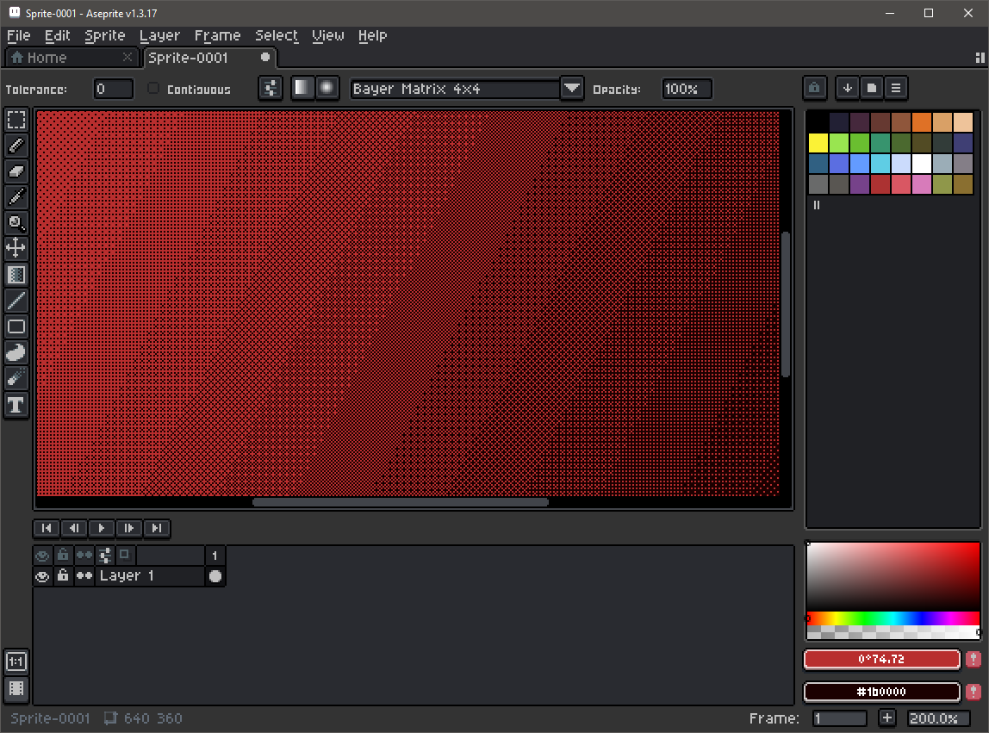Open the Sprite menu
This screenshot has height=733, width=989.
(105, 36)
